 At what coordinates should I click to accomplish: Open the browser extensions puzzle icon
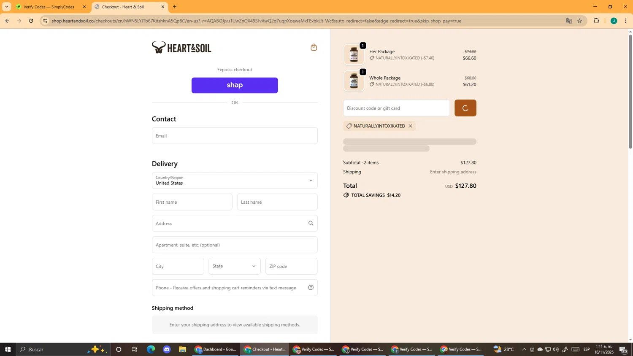[596, 21]
